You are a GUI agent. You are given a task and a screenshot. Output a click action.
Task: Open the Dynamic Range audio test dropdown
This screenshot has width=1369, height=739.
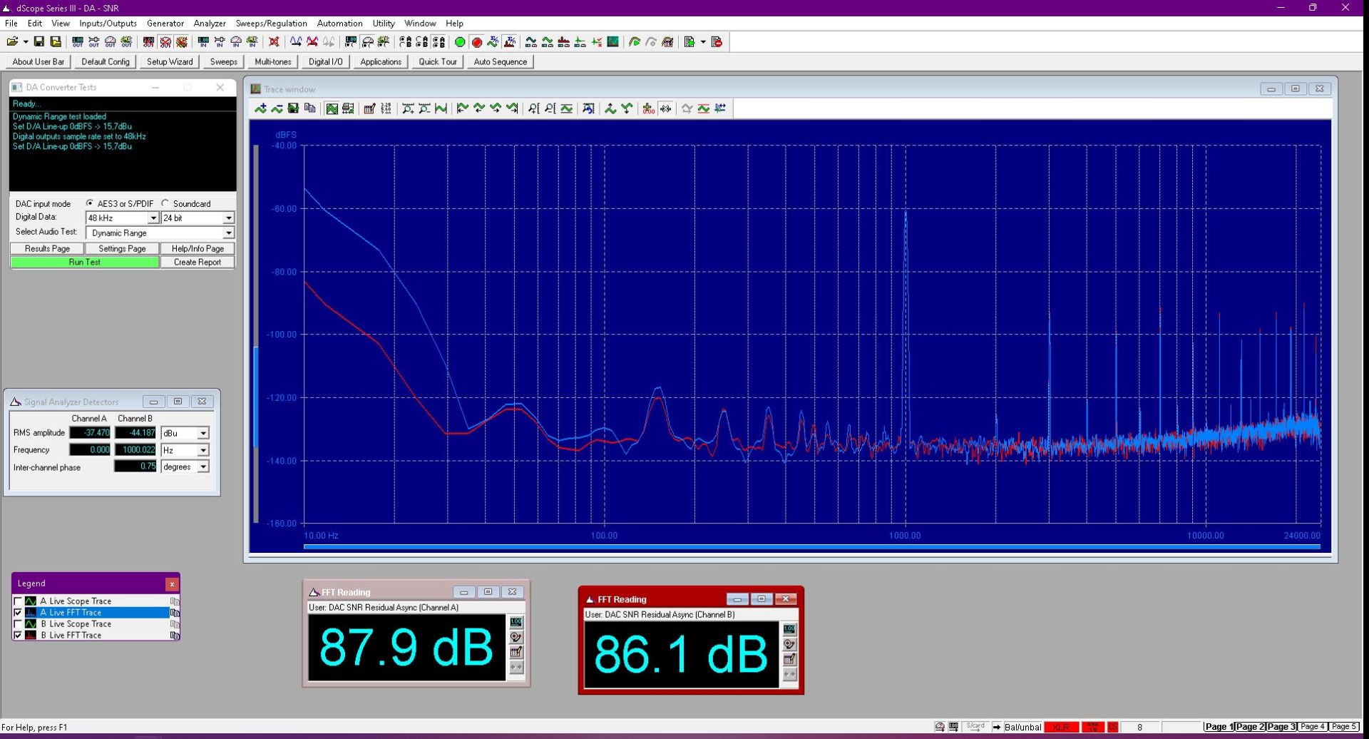pyautogui.click(x=228, y=233)
